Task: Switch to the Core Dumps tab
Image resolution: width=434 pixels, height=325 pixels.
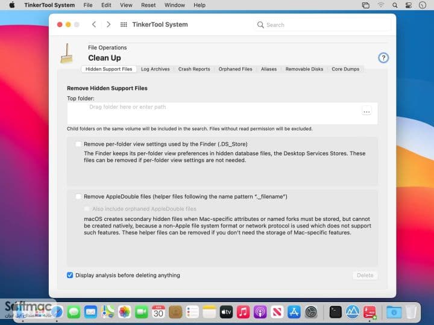Action: [x=345, y=69]
